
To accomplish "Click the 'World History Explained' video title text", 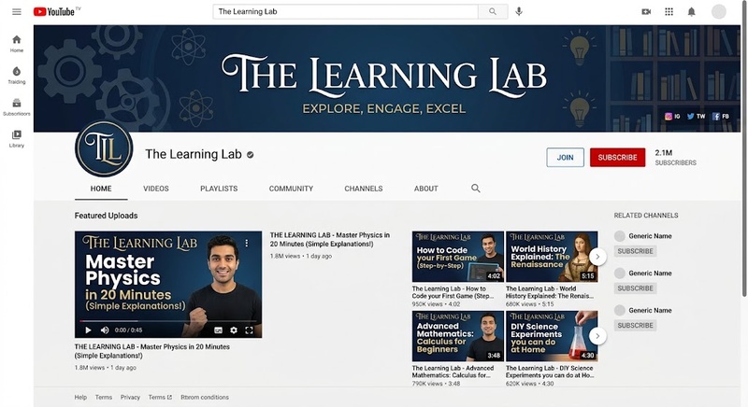I will pos(550,292).
